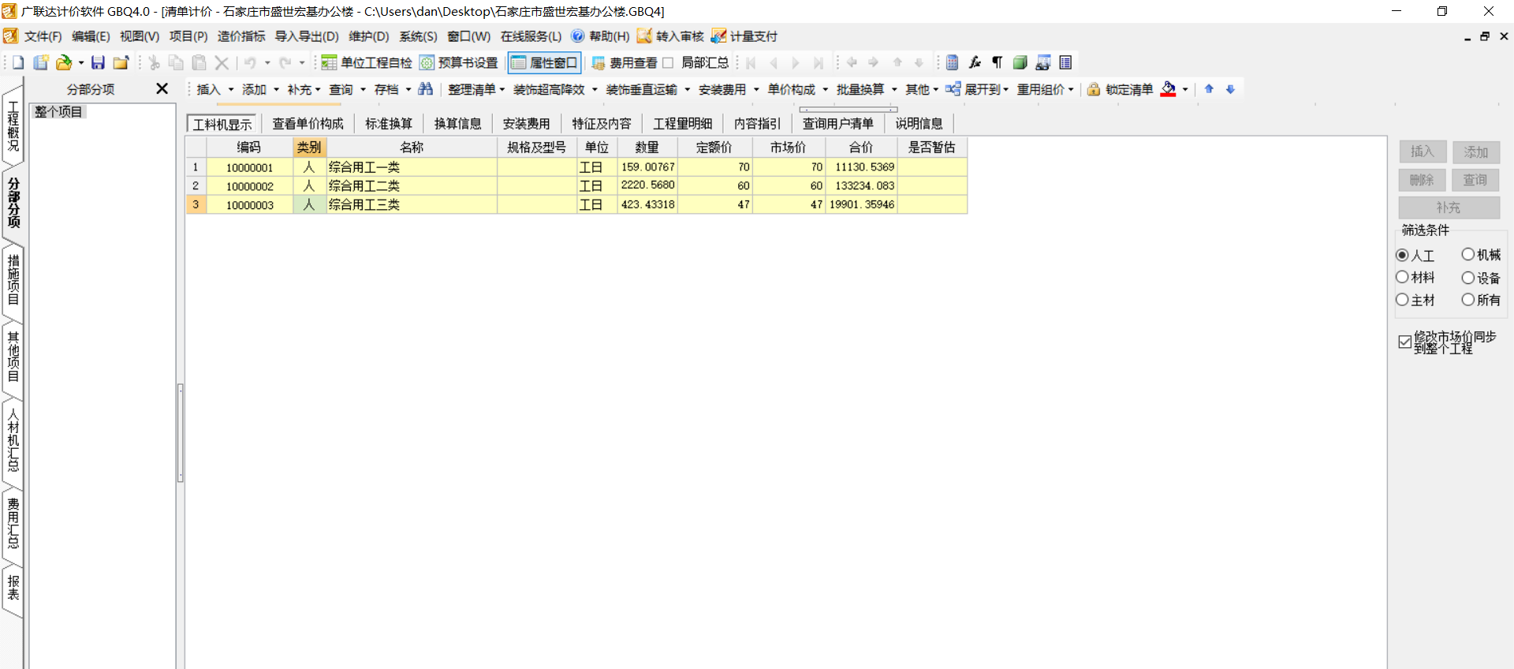Click the binoculars find icon

click(x=425, y=89)
